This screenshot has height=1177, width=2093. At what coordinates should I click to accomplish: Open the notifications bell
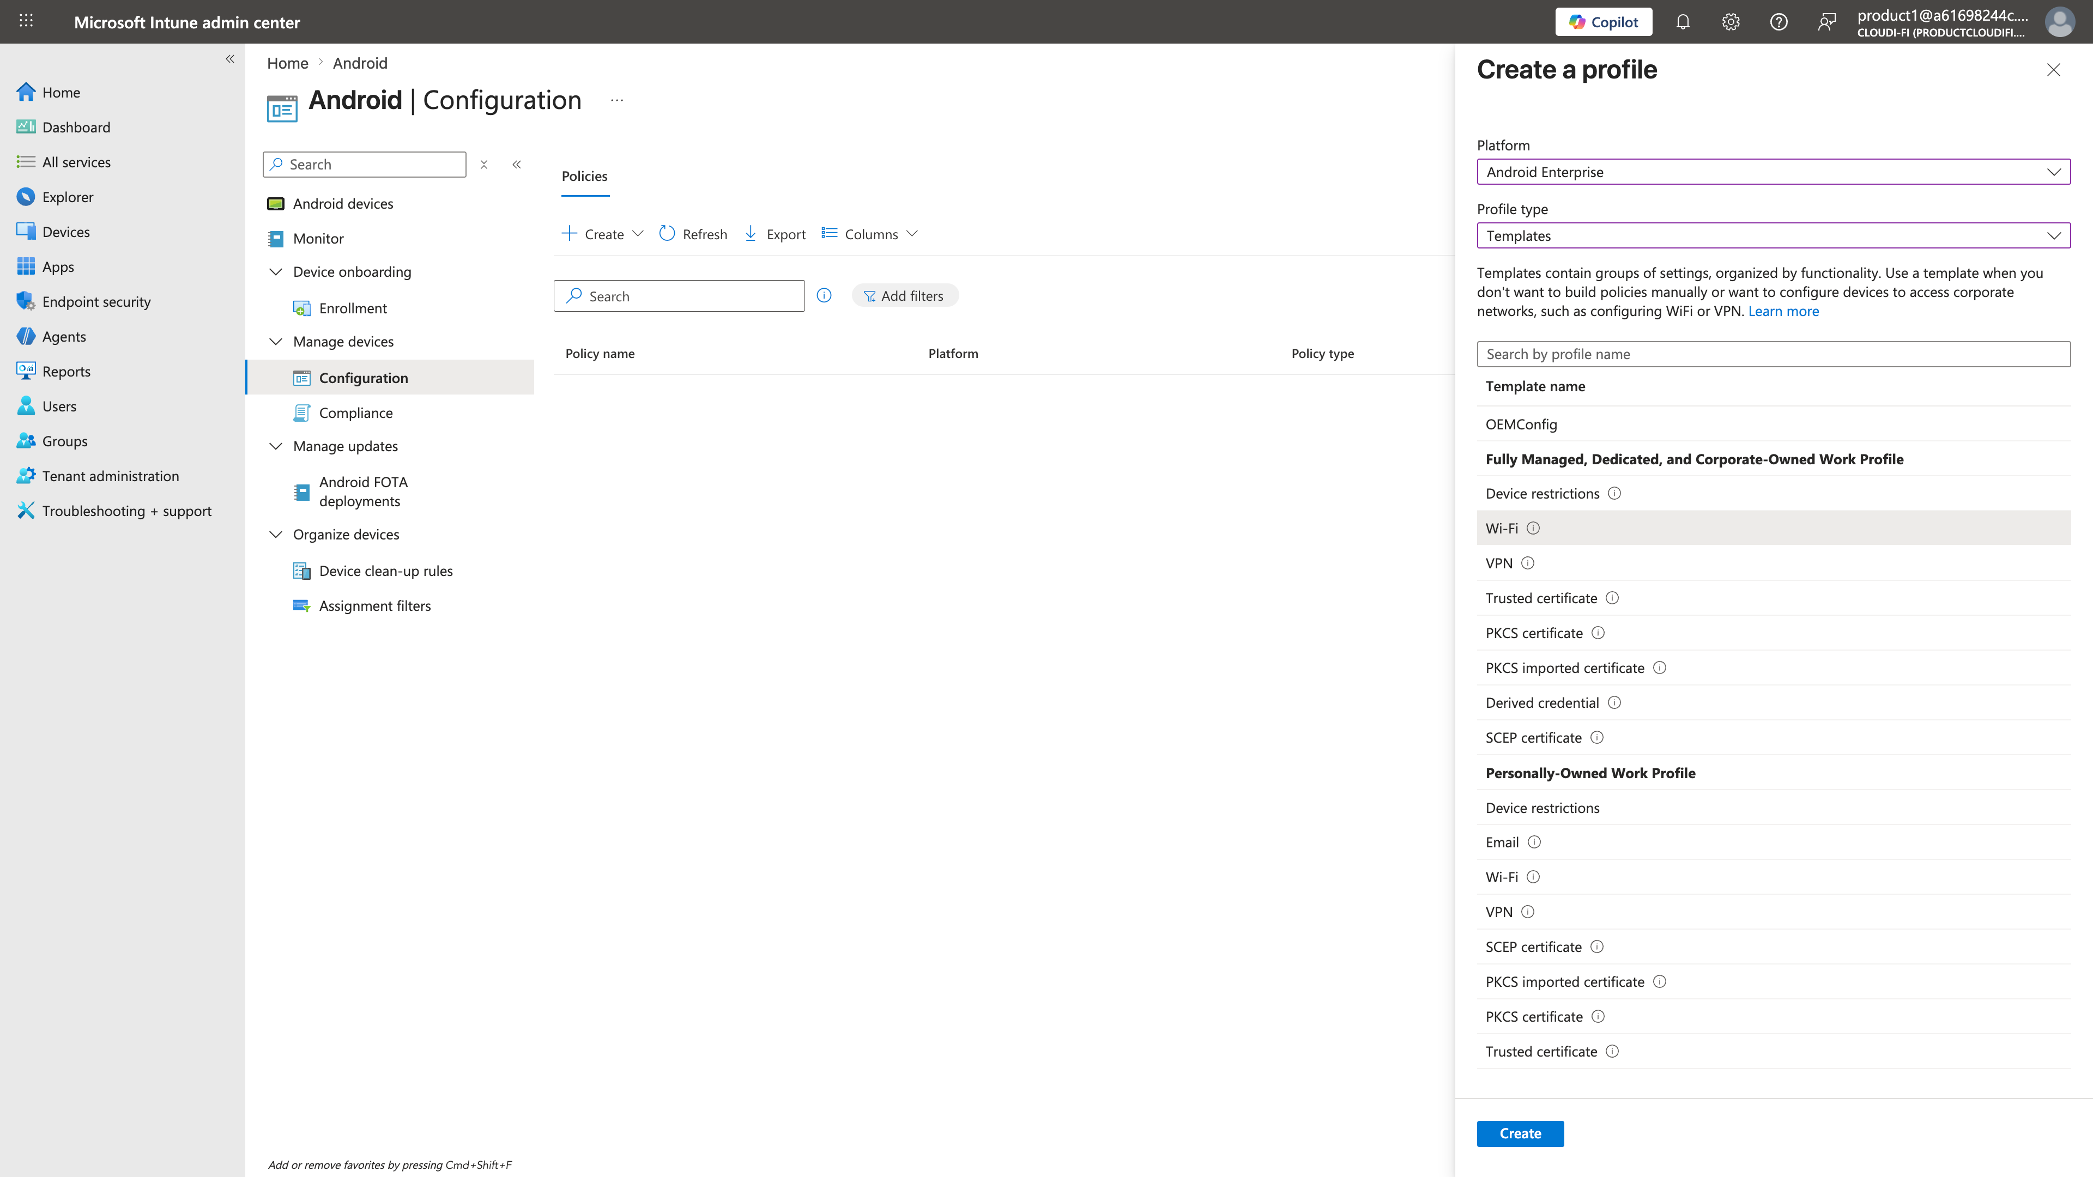click(x=1683, y=22)
